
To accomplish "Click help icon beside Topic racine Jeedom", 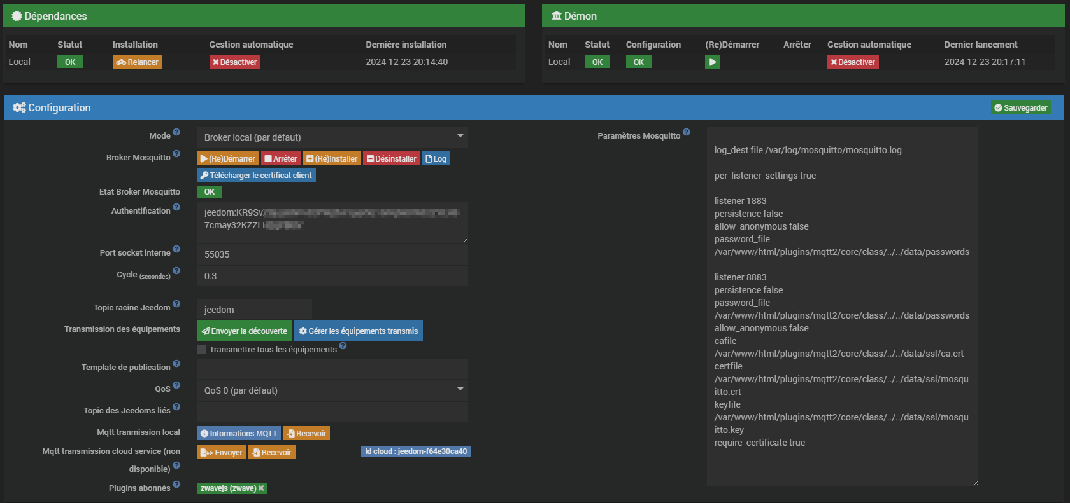I will 176,304.
